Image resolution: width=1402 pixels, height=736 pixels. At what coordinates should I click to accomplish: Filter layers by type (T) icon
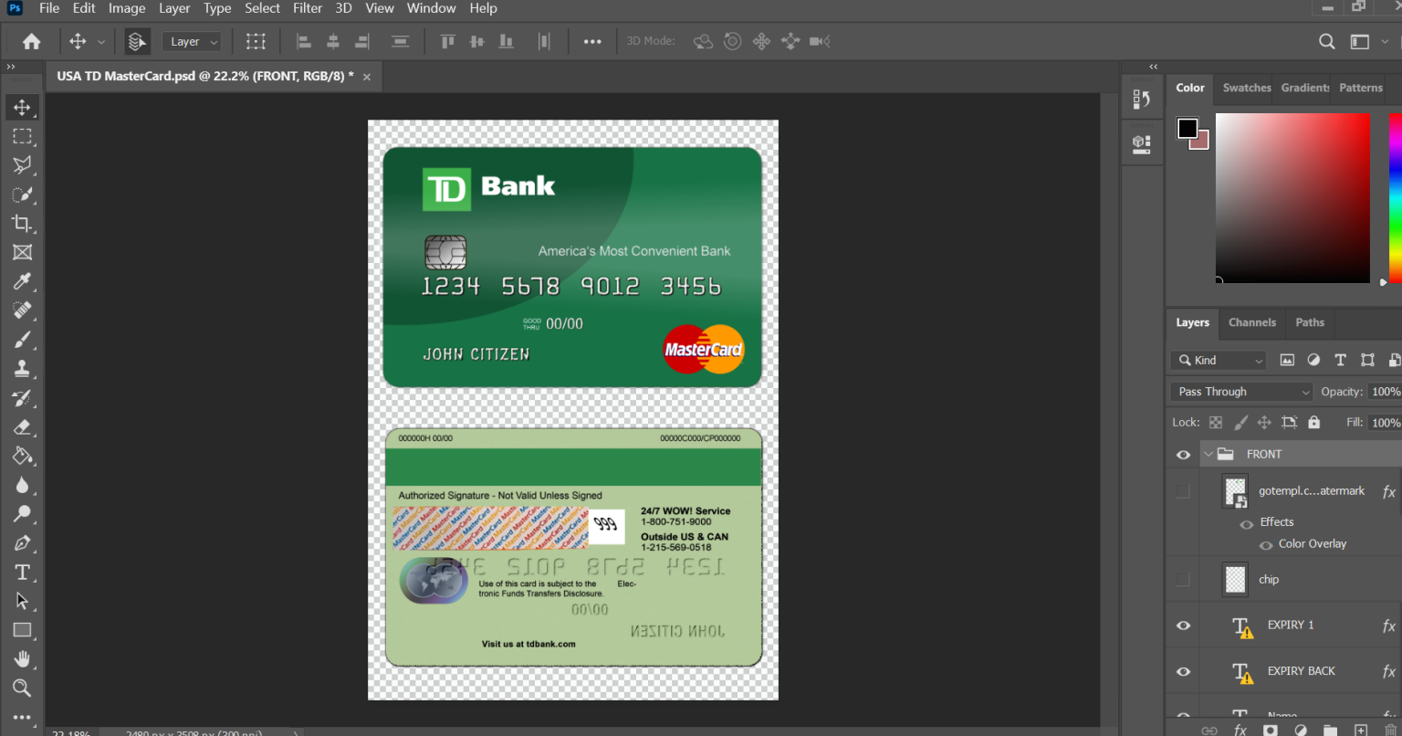1340,361
